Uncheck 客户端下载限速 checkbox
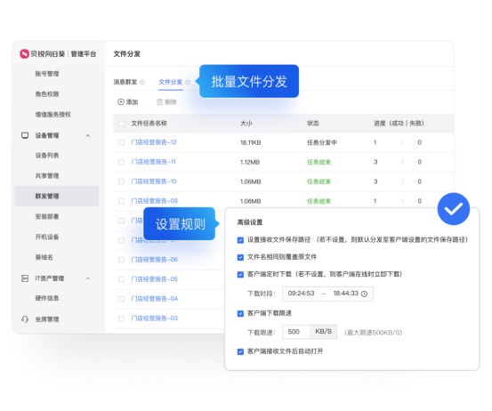Screen dimensions: 492x411 click(x=240, y=313)
